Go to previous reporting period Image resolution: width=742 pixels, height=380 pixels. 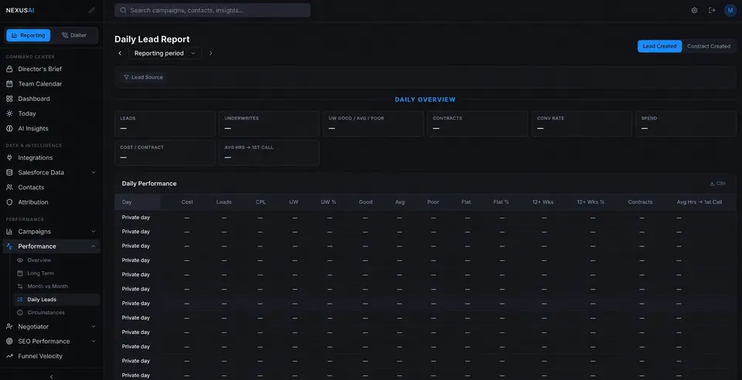coord(120,53)
